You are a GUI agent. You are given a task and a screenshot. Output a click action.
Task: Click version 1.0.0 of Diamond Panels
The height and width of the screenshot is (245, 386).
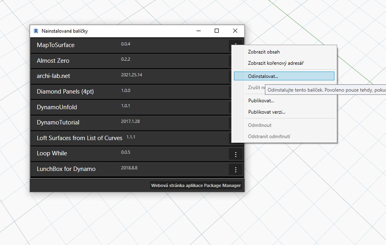pos(126,90)
